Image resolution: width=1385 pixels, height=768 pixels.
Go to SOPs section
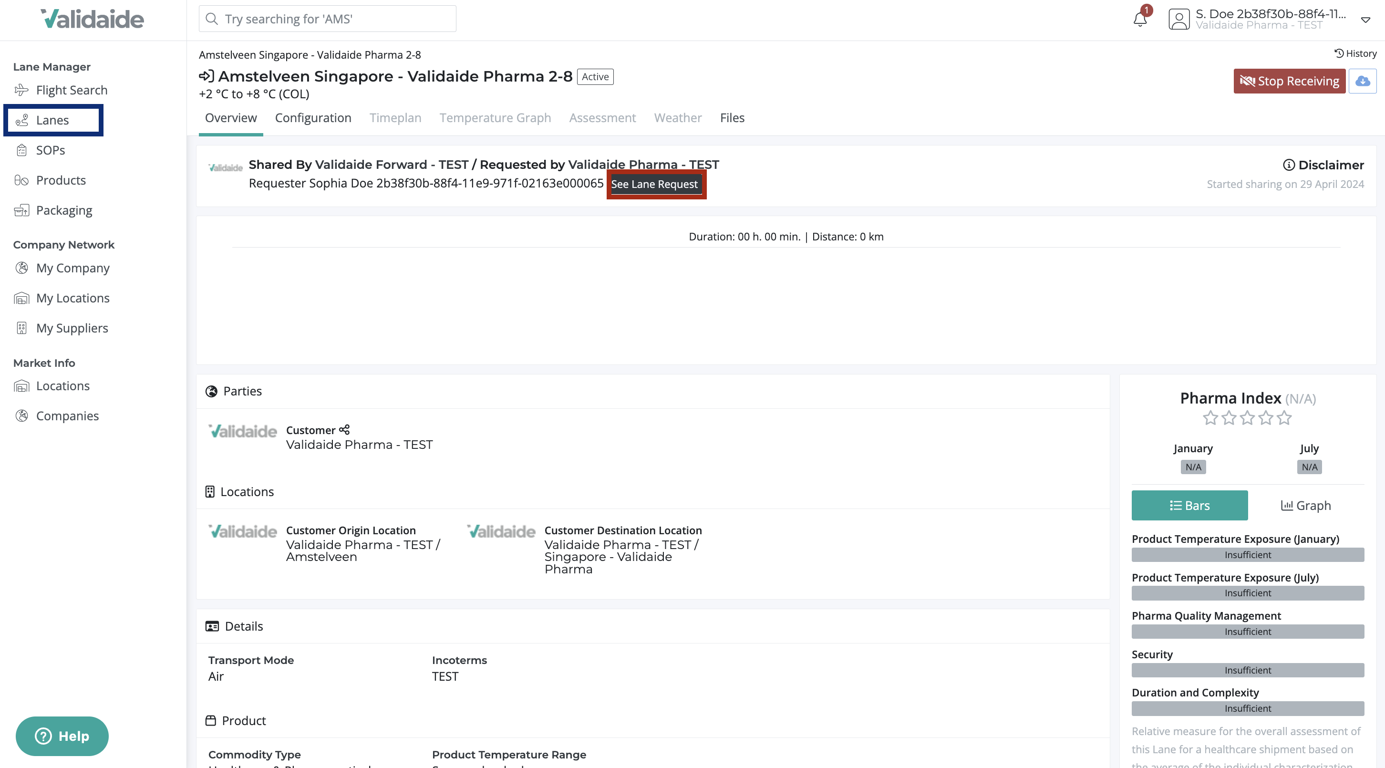51,150
